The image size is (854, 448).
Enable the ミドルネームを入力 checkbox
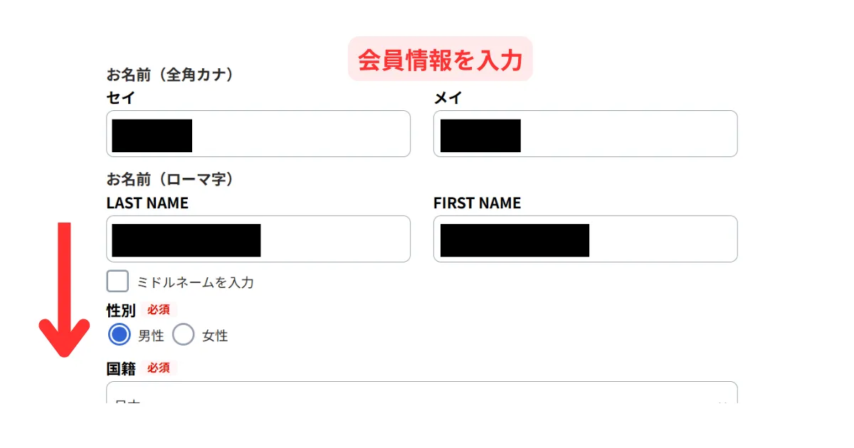pos(117,282)
